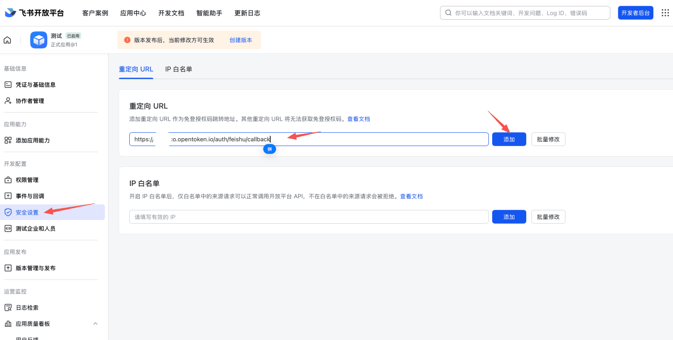Click the 应用质量看板 chart icon
673x340 pixels.
point(8,324)
